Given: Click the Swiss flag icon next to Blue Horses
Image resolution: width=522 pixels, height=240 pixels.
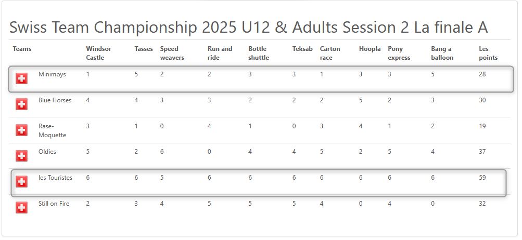Looking at the screenshot, I should coord(22,104).
